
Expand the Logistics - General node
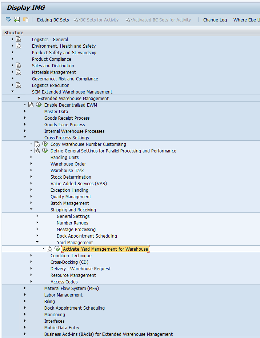point(12,39)
